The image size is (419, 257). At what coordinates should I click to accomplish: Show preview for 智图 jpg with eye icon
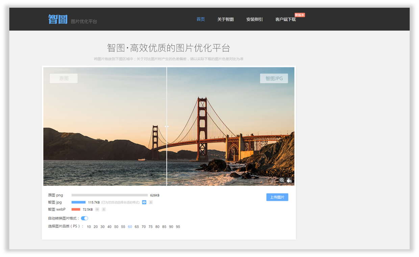144,202
